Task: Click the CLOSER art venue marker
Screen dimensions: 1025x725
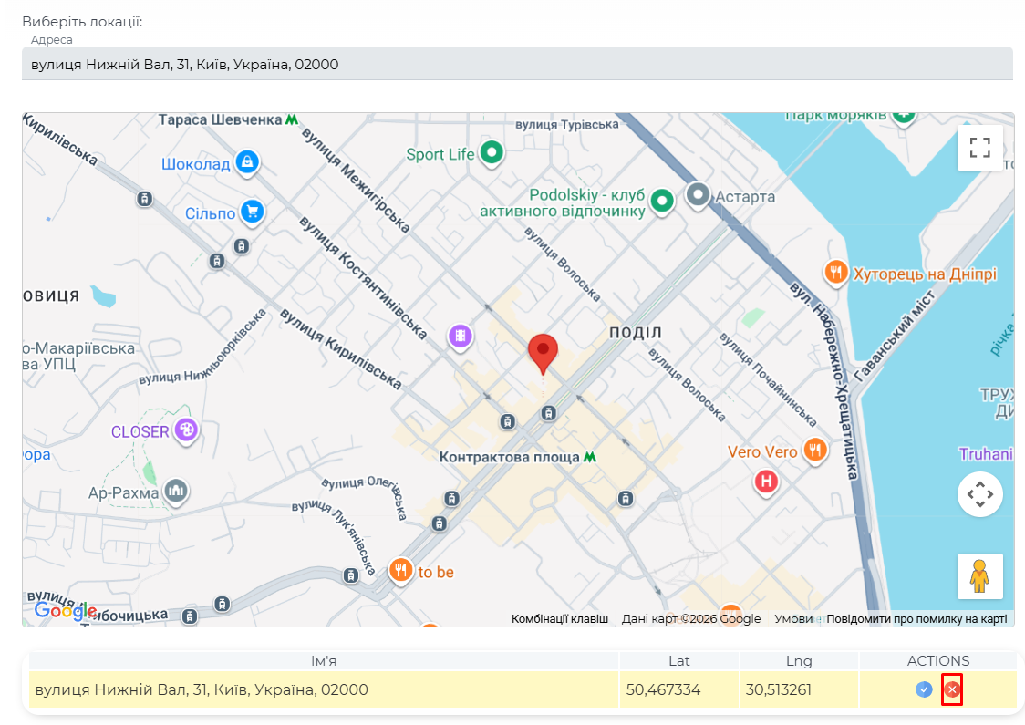Action: pos(186,430)
